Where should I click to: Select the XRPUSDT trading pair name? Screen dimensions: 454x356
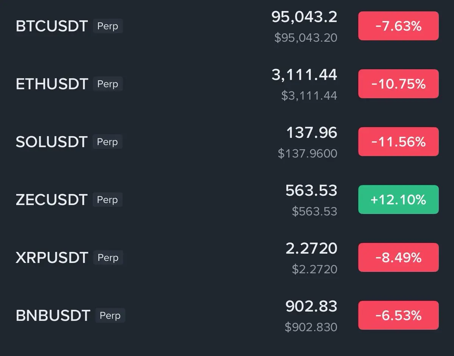pos(52,258)
